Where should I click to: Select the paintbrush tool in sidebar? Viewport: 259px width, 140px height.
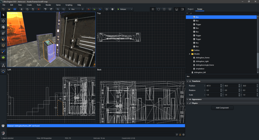[3, 51]
